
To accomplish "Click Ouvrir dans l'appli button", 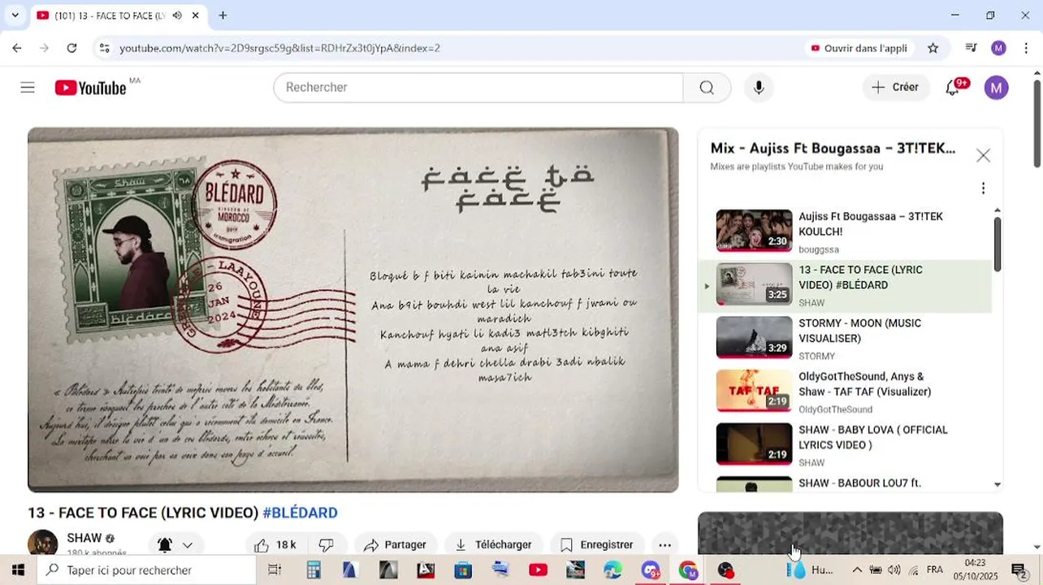I will pos(859,48).
